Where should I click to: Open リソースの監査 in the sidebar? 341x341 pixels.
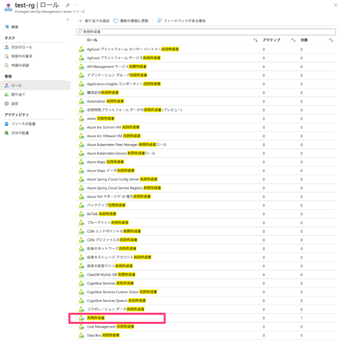click(x=23, y=124)
